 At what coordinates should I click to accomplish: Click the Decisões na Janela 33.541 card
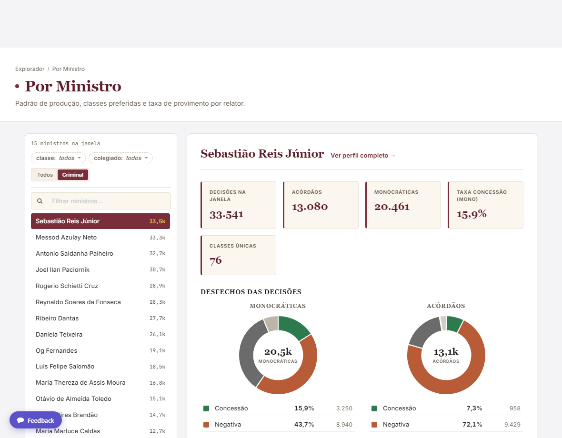[238, 205]
